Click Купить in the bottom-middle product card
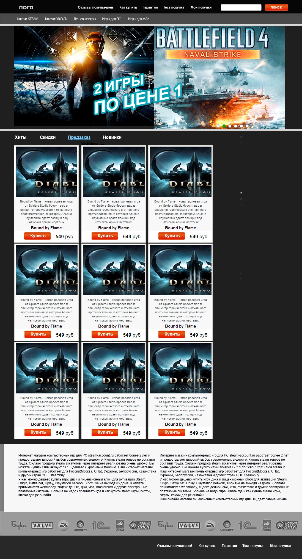 (x=105, y=432)
